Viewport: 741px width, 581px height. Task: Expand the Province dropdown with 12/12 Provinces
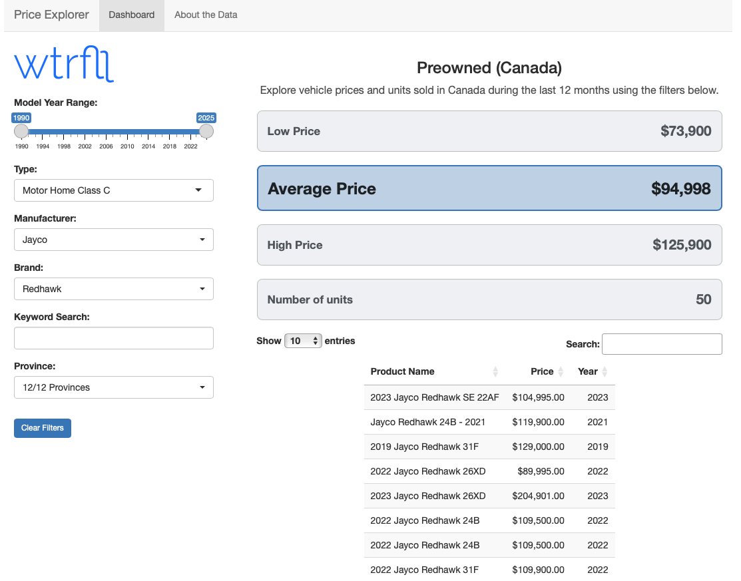point(113,387)
